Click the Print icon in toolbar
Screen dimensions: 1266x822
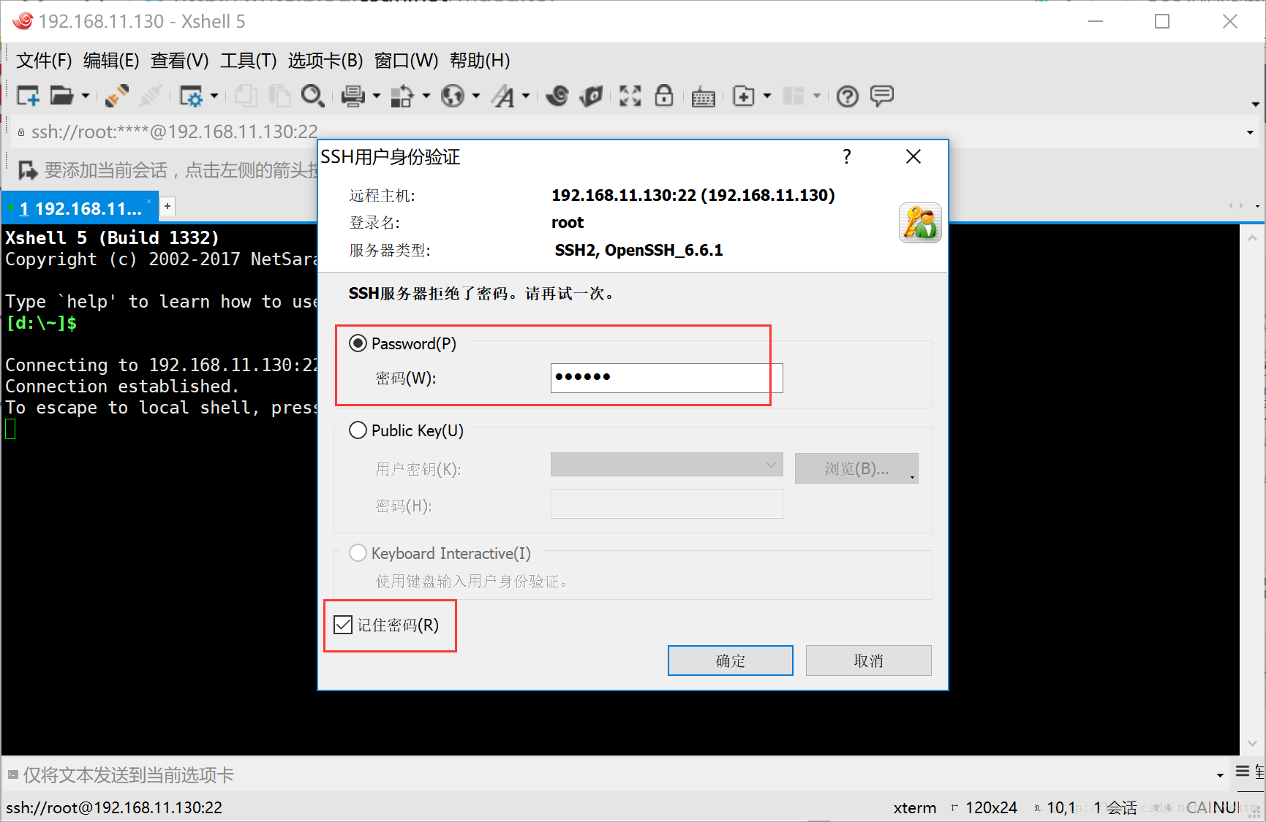pos(353,96)
